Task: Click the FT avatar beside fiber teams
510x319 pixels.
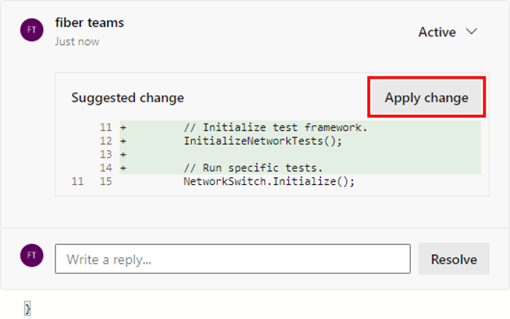Action: (32, 30)
